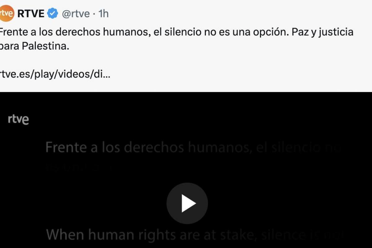Select the faded second line of Spanish video text
Screen dimensions: 372x248
81,168
